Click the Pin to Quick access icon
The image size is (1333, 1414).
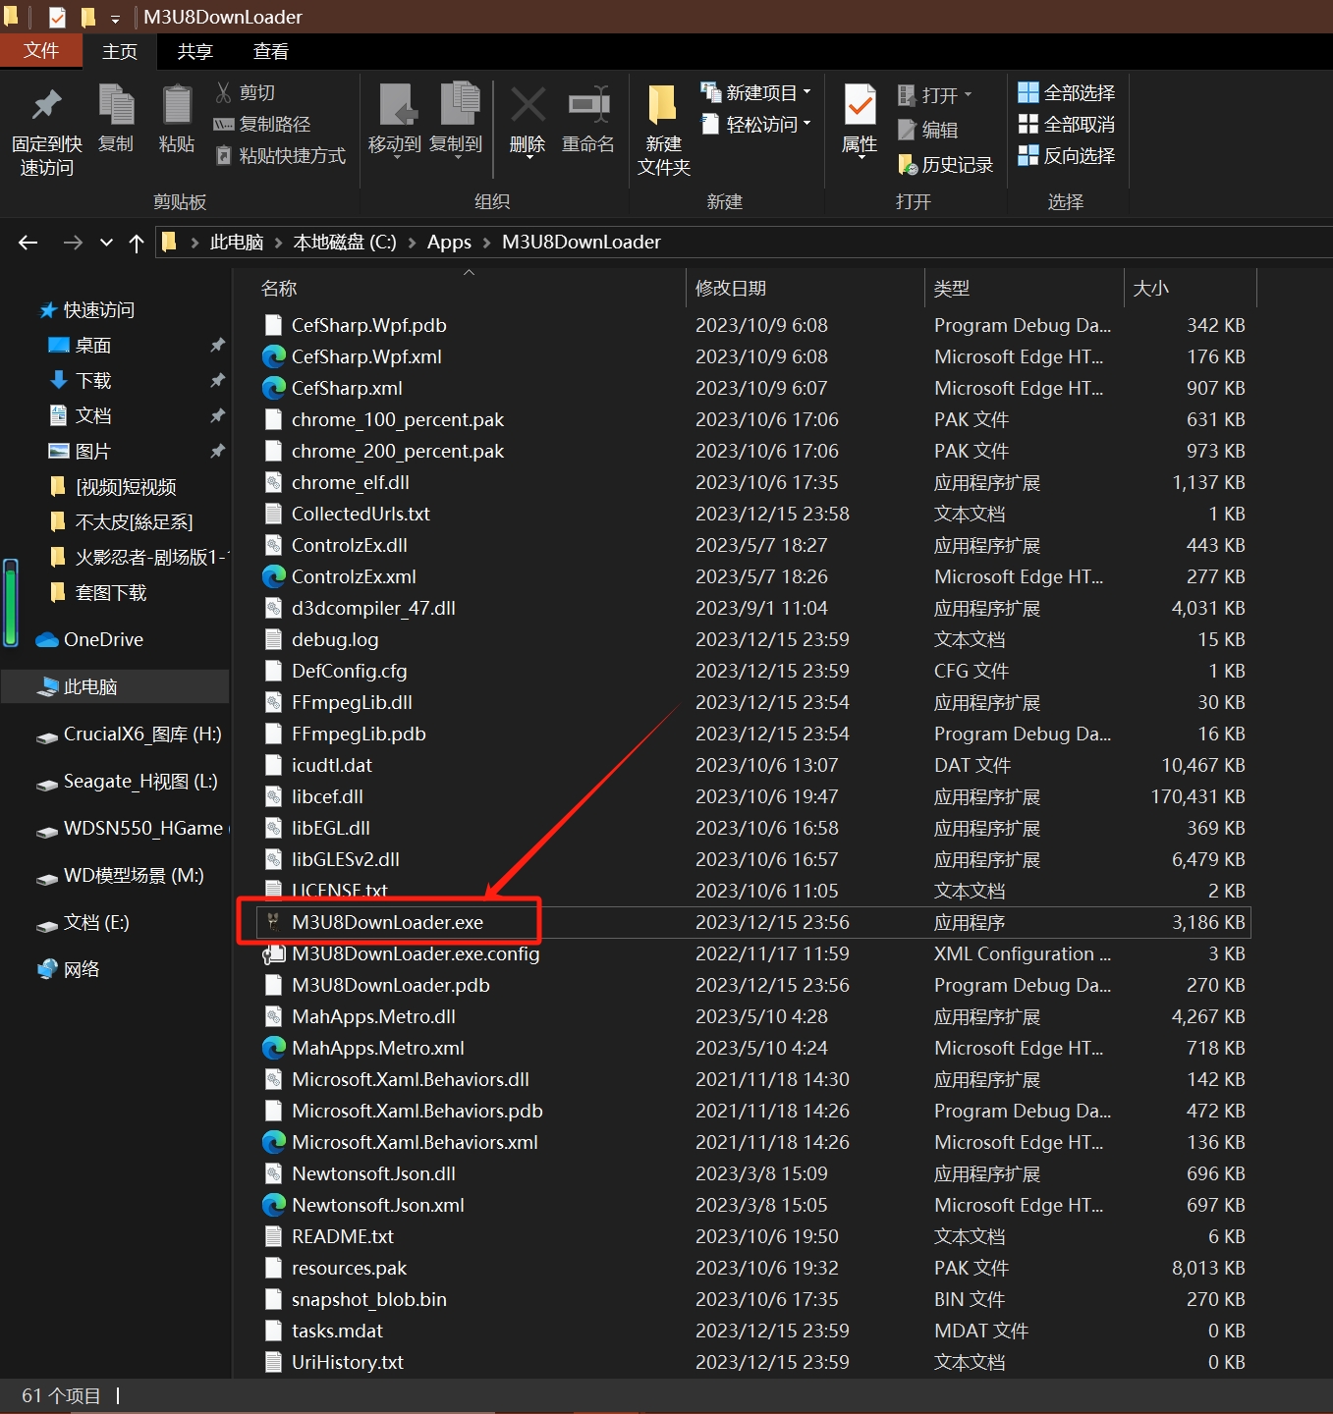[x=46, y=105]
